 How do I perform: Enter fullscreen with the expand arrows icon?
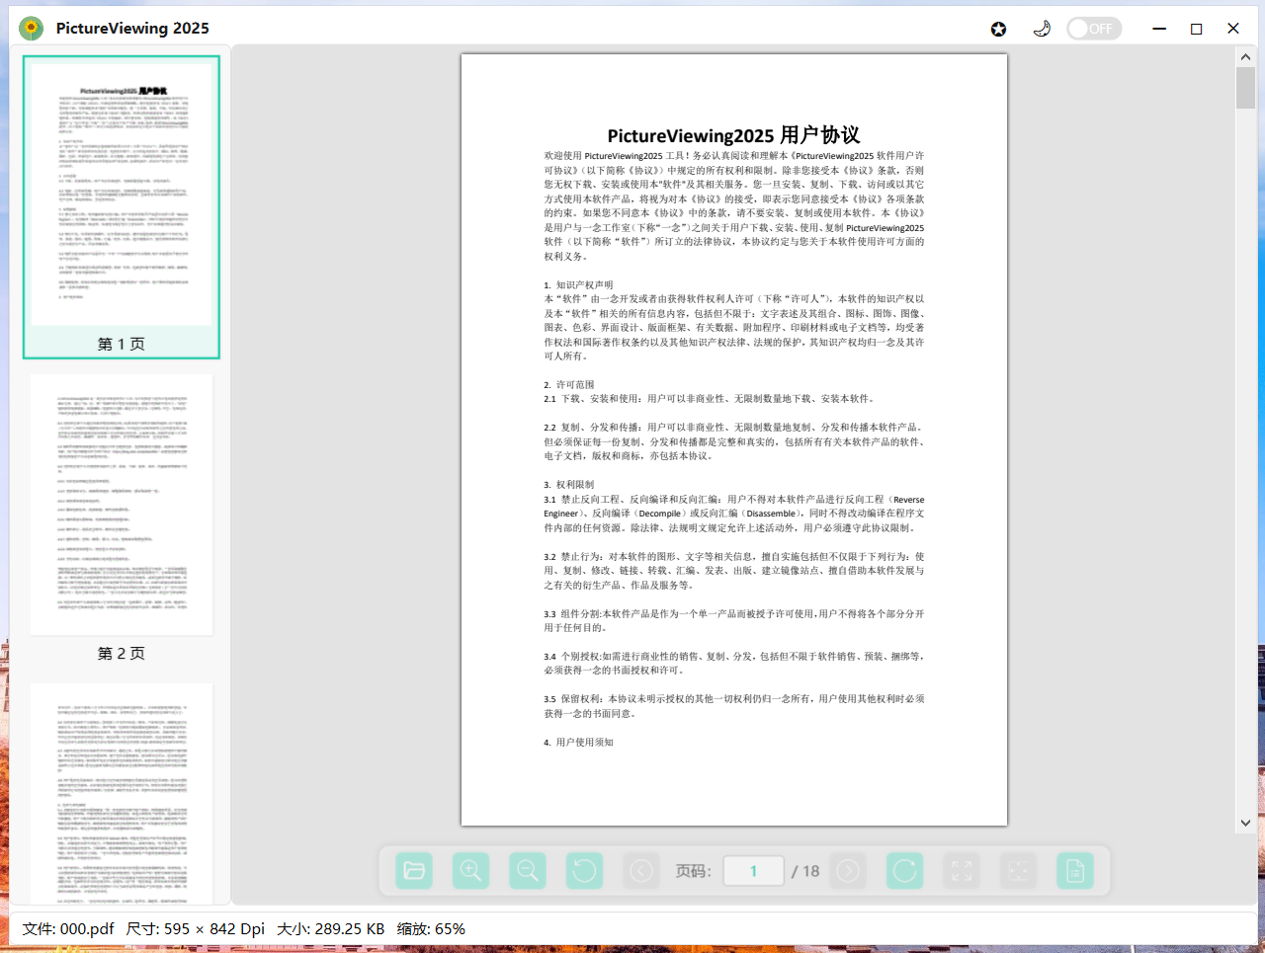pyautogui.click(x=962, y=870)
